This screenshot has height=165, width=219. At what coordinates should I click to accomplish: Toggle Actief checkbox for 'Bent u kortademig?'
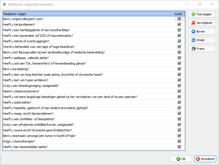click(x=179, y=69)
